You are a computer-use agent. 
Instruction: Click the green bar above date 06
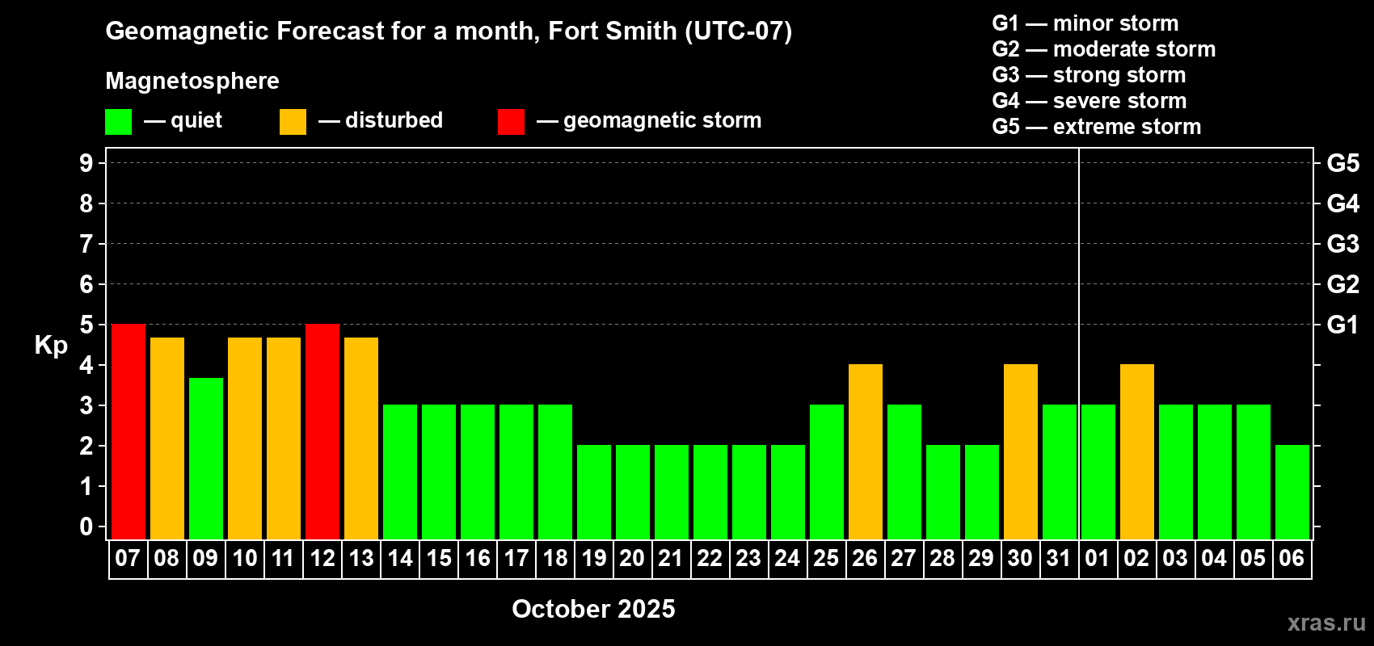coord(1292,493)
